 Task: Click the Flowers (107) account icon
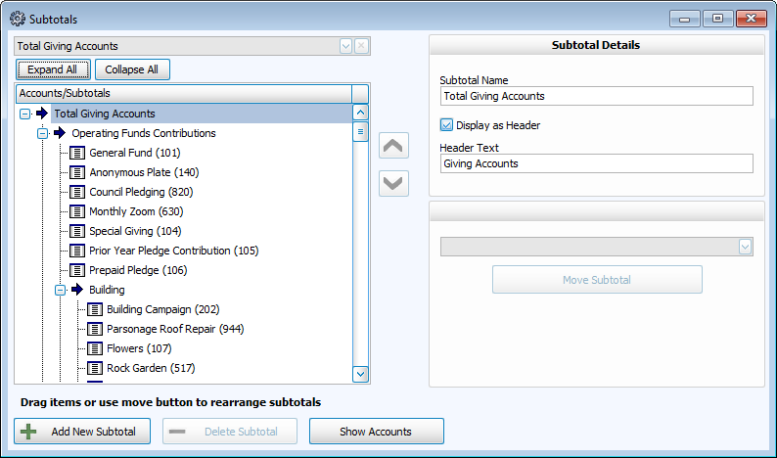95,348
